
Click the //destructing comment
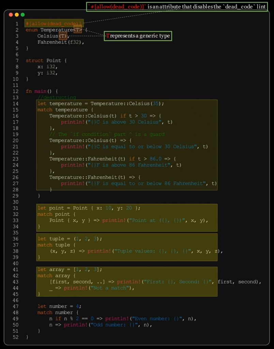[57, 97]
